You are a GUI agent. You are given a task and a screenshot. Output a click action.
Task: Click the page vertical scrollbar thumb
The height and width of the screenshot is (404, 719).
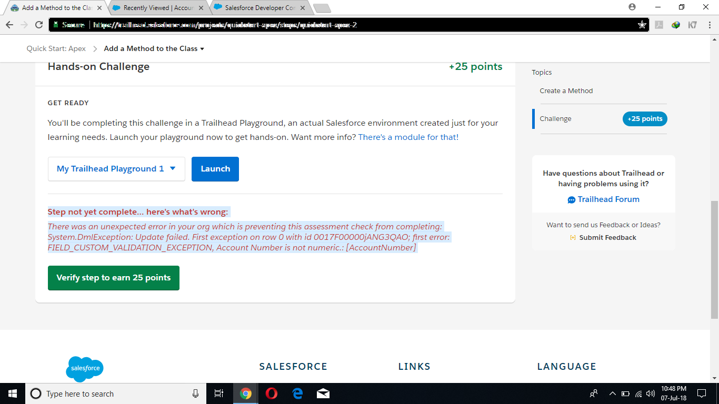pos(714,259)
